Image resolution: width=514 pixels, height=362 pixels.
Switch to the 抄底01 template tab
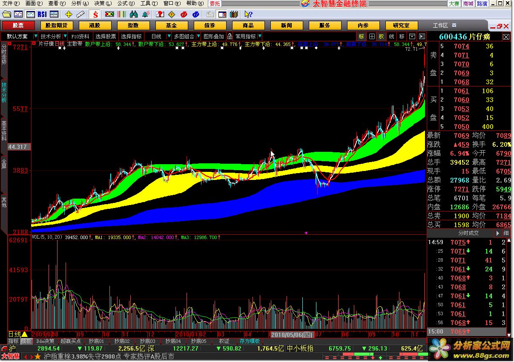coord(96,341)
